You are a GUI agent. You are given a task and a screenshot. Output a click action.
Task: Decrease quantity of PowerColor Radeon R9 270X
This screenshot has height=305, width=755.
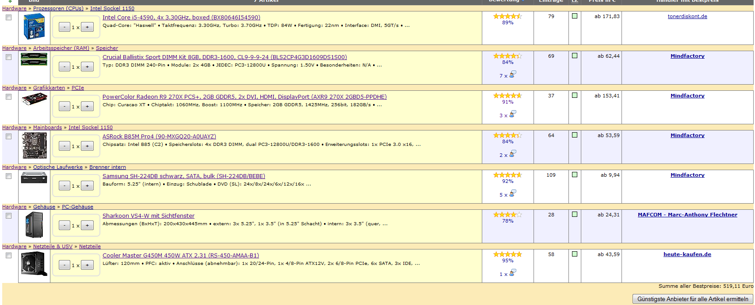65,107
